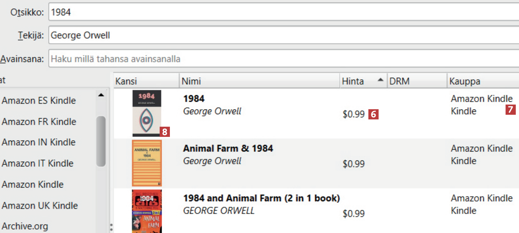
Task: Click the 1984 book cover thumbnail
Action: point(147,113)
